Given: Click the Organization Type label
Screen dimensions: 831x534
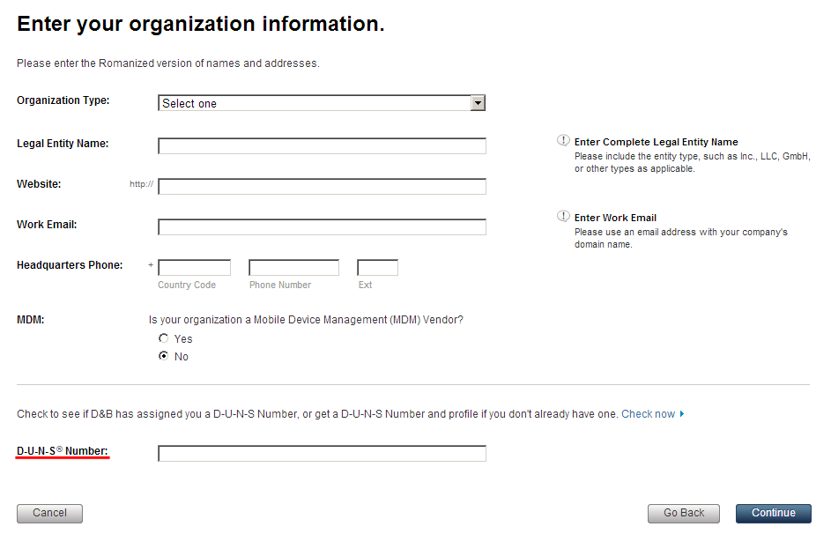Looking at the screenshot, I should click(63, 100).
